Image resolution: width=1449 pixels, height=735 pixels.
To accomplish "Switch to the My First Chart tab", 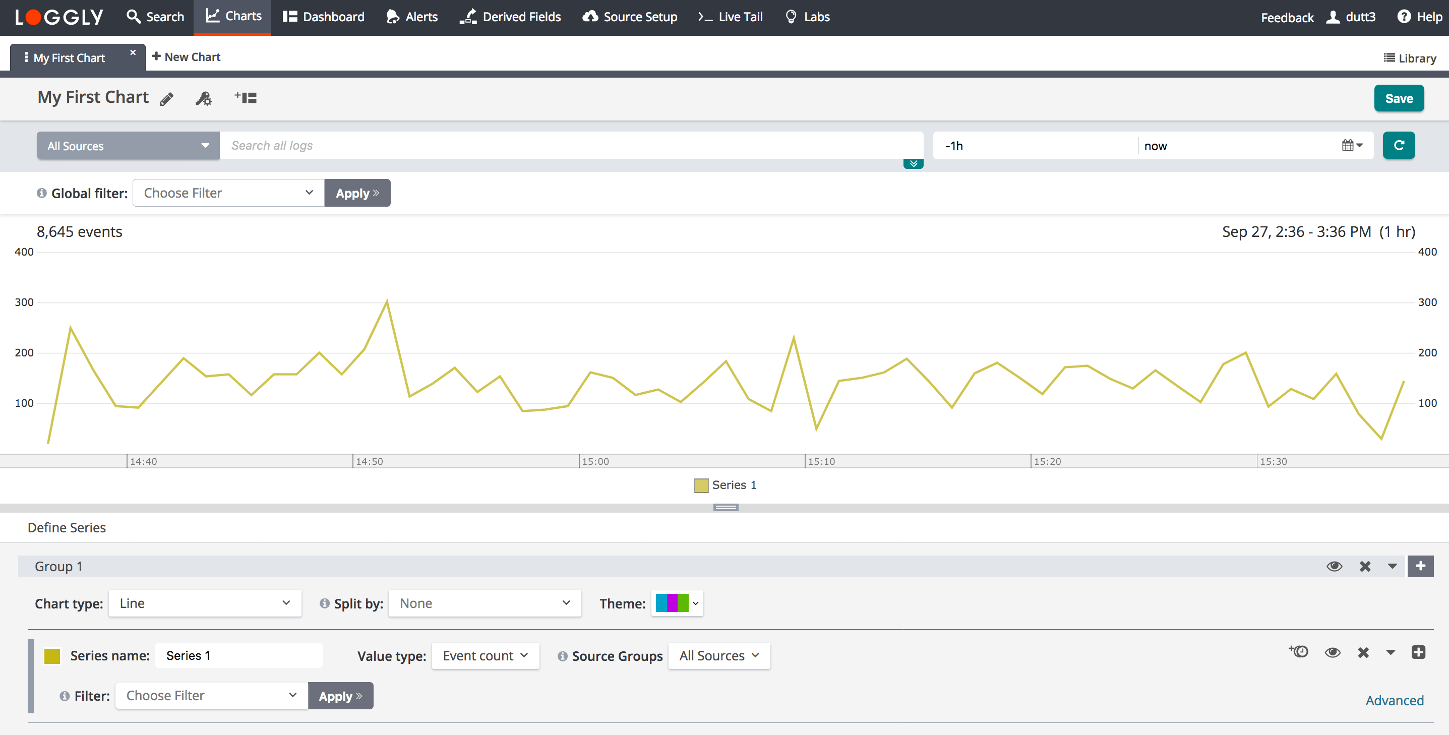I will pos(69,58).
